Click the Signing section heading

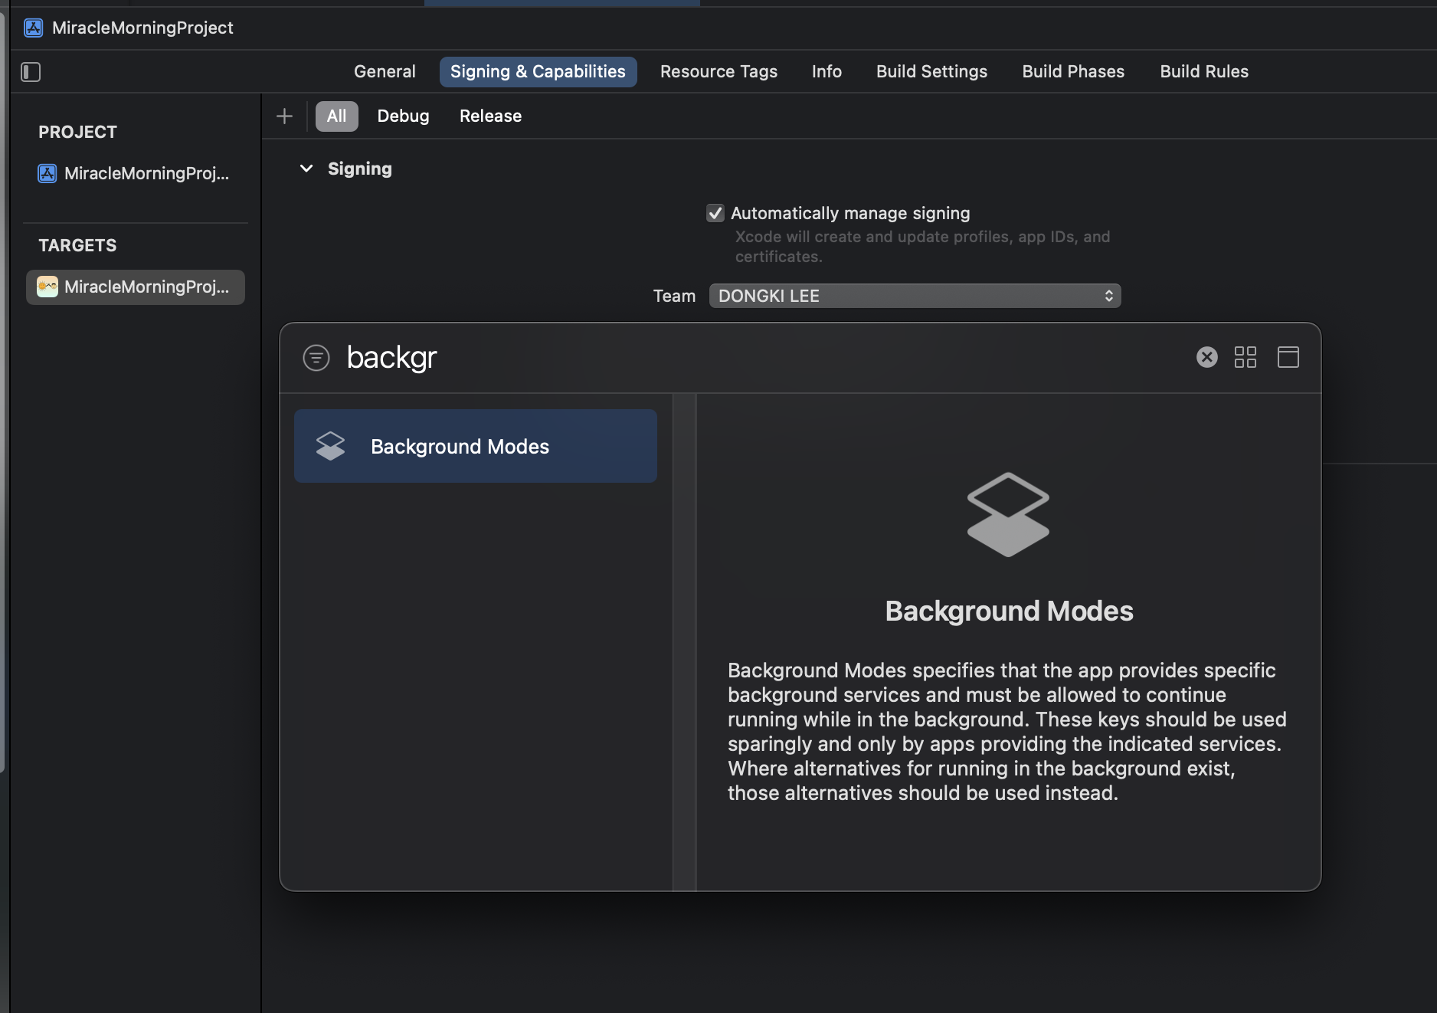coord(359,169)
